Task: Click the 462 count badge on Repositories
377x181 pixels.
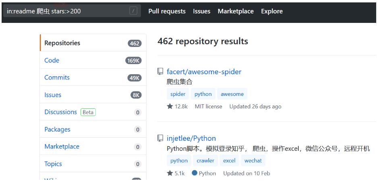Action: tap(135, 43)
